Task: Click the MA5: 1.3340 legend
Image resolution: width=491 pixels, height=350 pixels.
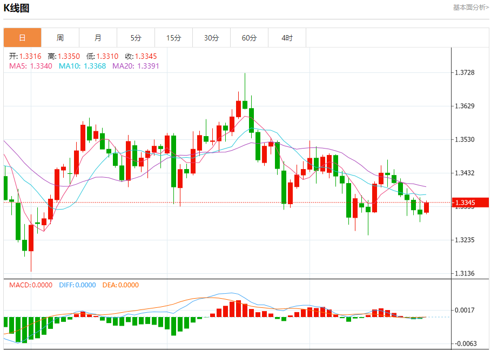Action: click(x=31, y=66)
